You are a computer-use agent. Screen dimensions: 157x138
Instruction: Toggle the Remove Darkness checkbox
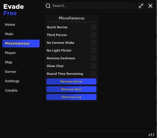point(93,58)
